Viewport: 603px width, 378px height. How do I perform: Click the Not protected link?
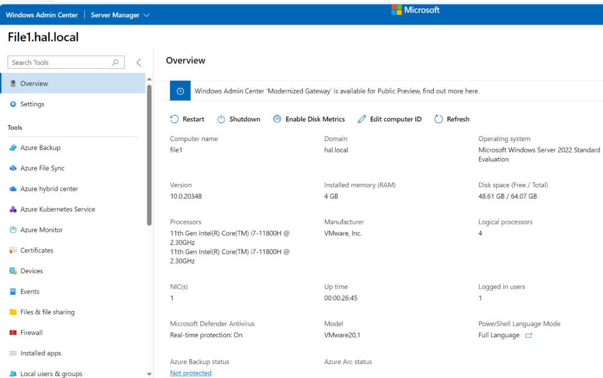191,373
